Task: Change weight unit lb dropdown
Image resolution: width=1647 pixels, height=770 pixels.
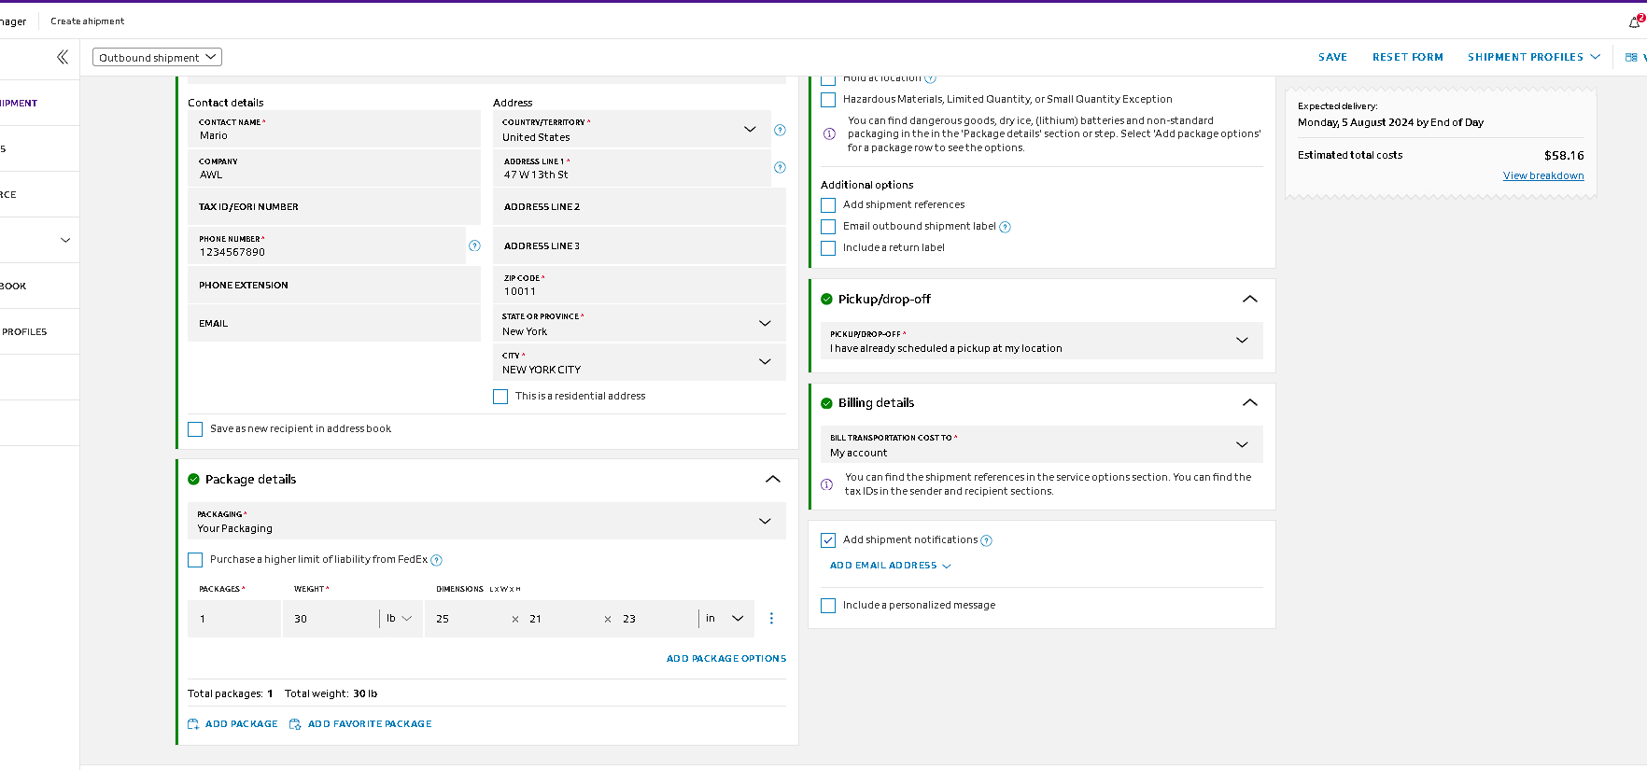Action: [x=400, y=619]
